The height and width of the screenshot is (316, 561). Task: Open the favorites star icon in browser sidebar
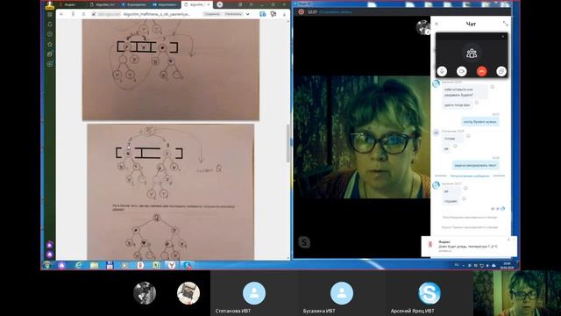click(x=50, y=44)
